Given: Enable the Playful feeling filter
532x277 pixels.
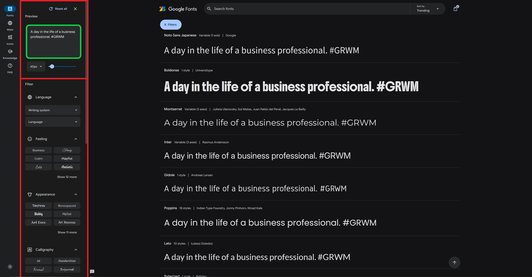Looking at the screenshot, I should [x=67, y=158].
